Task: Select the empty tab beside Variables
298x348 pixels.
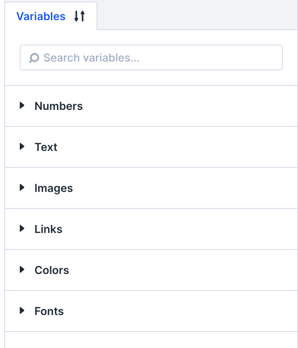Action: (198, 15)
